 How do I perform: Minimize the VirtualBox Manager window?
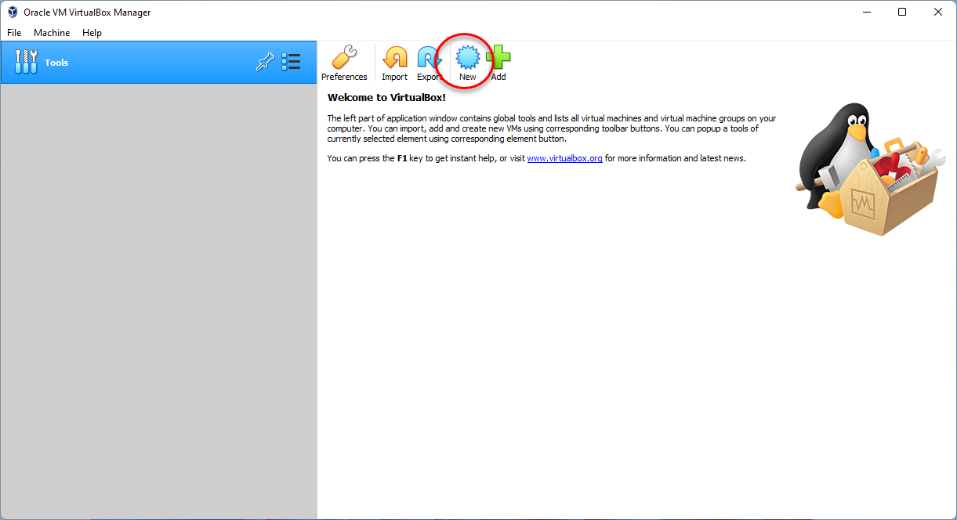coord(867,12)
